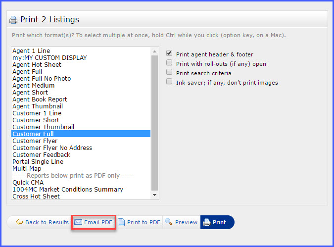The image size is (334, 247).
Task: Uncheck Print agent header & footer
Action: pyautogui.click(x=169, y=53)
